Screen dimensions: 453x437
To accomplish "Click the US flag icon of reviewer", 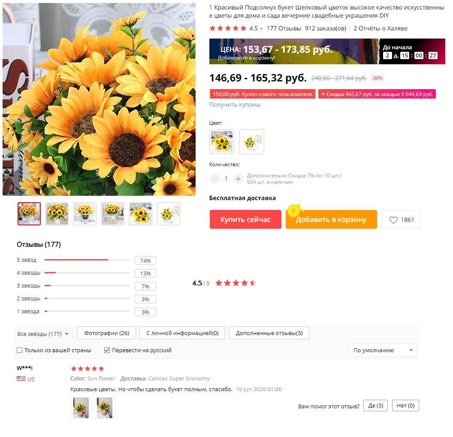I will pos(21,378).
